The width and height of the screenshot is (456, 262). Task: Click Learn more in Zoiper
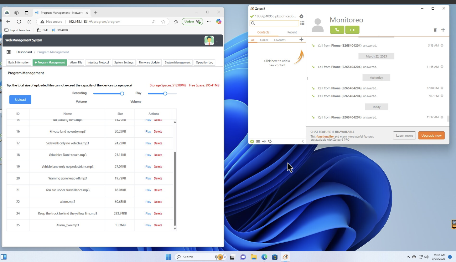pos(404,135)
